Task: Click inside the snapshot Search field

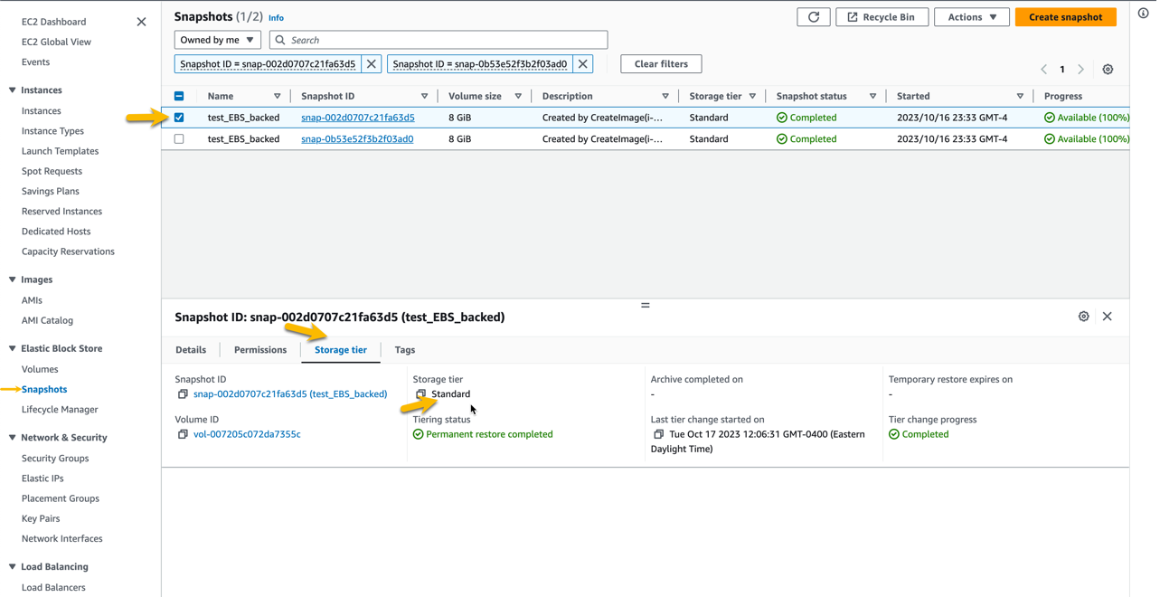Action: (x=439, y=40)
